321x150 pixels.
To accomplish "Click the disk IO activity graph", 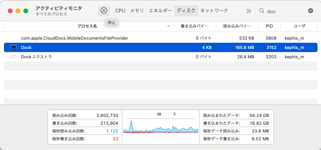I will coord(161,127).
